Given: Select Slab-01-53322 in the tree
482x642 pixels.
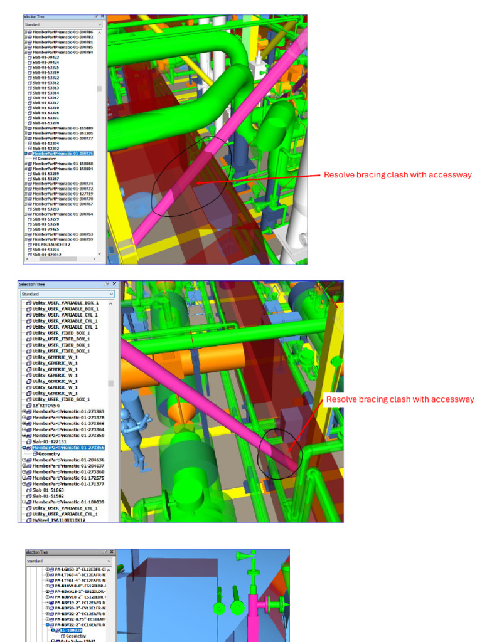Looking at the screenshot, I should click(x=45, y=78).
